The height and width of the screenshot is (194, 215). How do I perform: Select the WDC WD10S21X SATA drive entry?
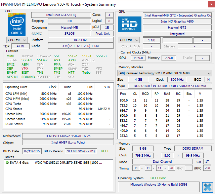pyautogui.click(x=54, y=163)
